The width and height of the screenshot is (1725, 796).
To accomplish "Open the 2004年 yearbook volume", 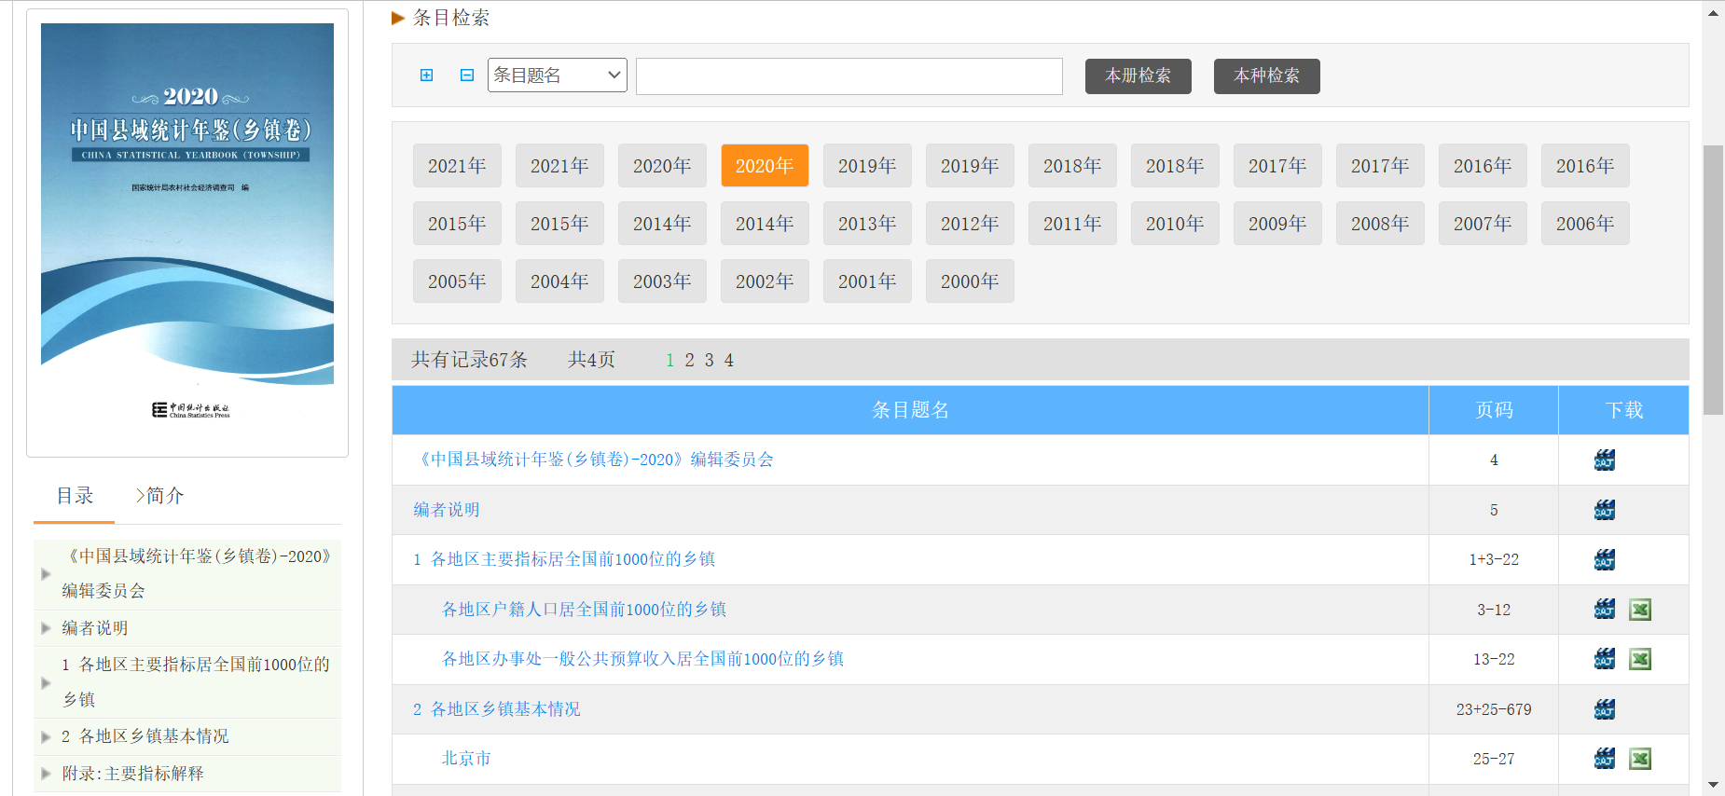I will point(559,281).
